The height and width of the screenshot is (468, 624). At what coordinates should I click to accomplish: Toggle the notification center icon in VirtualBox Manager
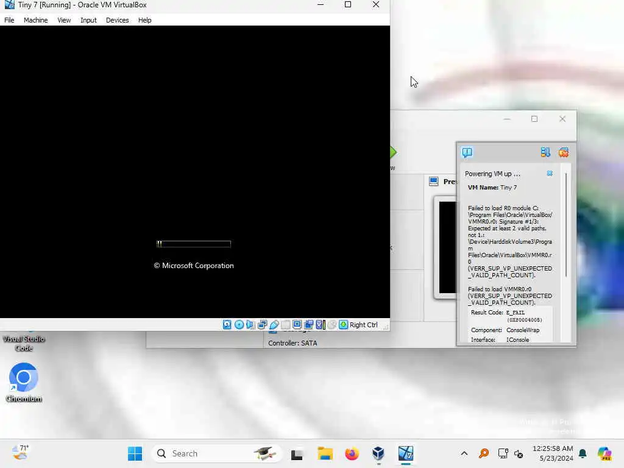click(467, 152)
